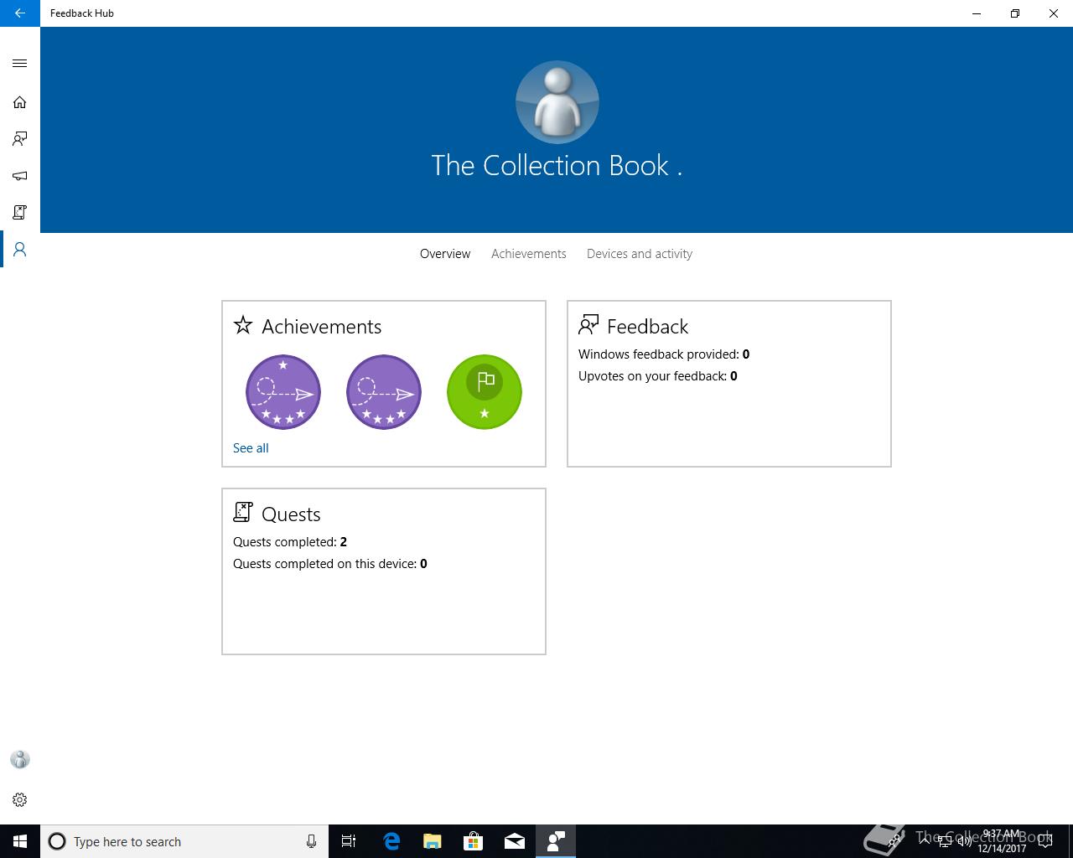Click See all achievements link
Image resolution: width=1073 pixels, height=858 pixels.
tap(251, 448)
